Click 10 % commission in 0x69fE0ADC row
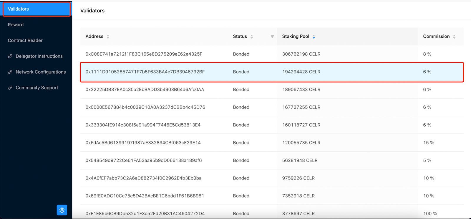 click(429, 196)
